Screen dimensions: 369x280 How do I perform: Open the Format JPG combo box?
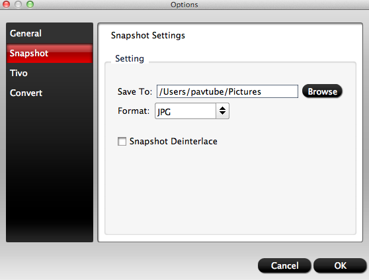[x=192, y=111]
